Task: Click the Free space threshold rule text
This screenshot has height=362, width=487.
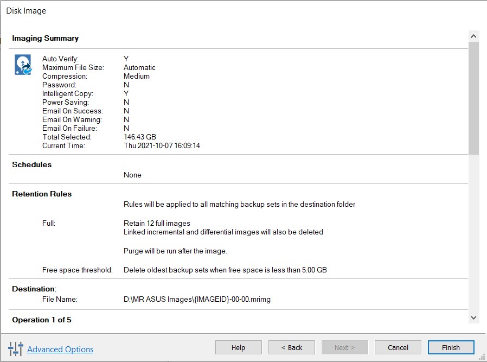Action: [x=225, y=270]
